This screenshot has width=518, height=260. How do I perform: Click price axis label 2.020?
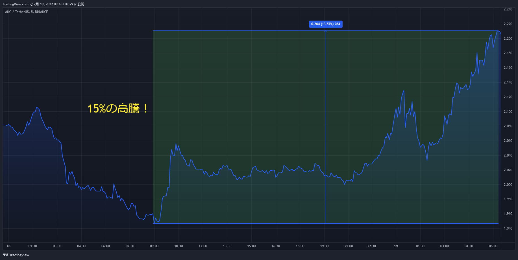pyautogui.click(x=508, y=170)
